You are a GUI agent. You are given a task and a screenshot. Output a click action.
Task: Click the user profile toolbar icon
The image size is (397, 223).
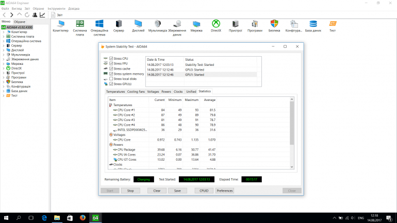[x=35, y=15]
